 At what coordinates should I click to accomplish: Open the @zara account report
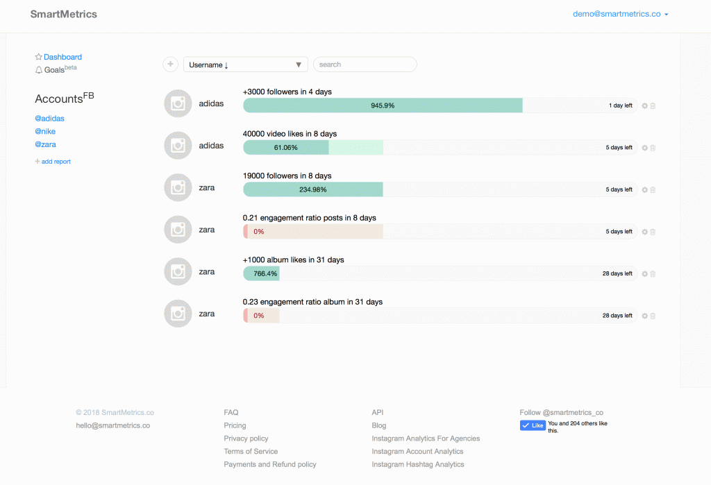pyautogui.click(x=45, y=144)
